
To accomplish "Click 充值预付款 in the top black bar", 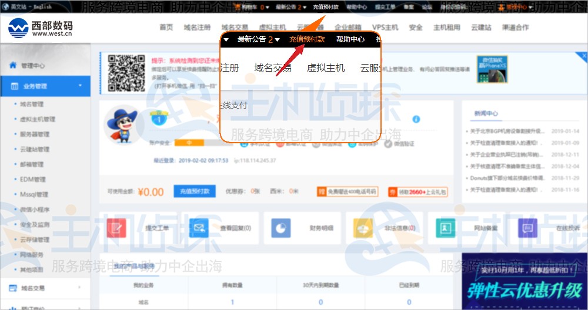I will pos(326,7).
